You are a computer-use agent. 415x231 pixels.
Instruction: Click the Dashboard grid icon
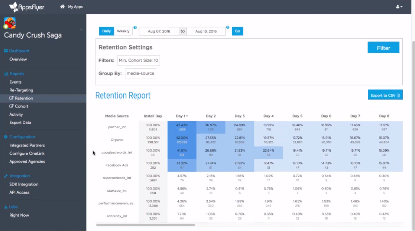pyautogui.click(x=6, y=51)
